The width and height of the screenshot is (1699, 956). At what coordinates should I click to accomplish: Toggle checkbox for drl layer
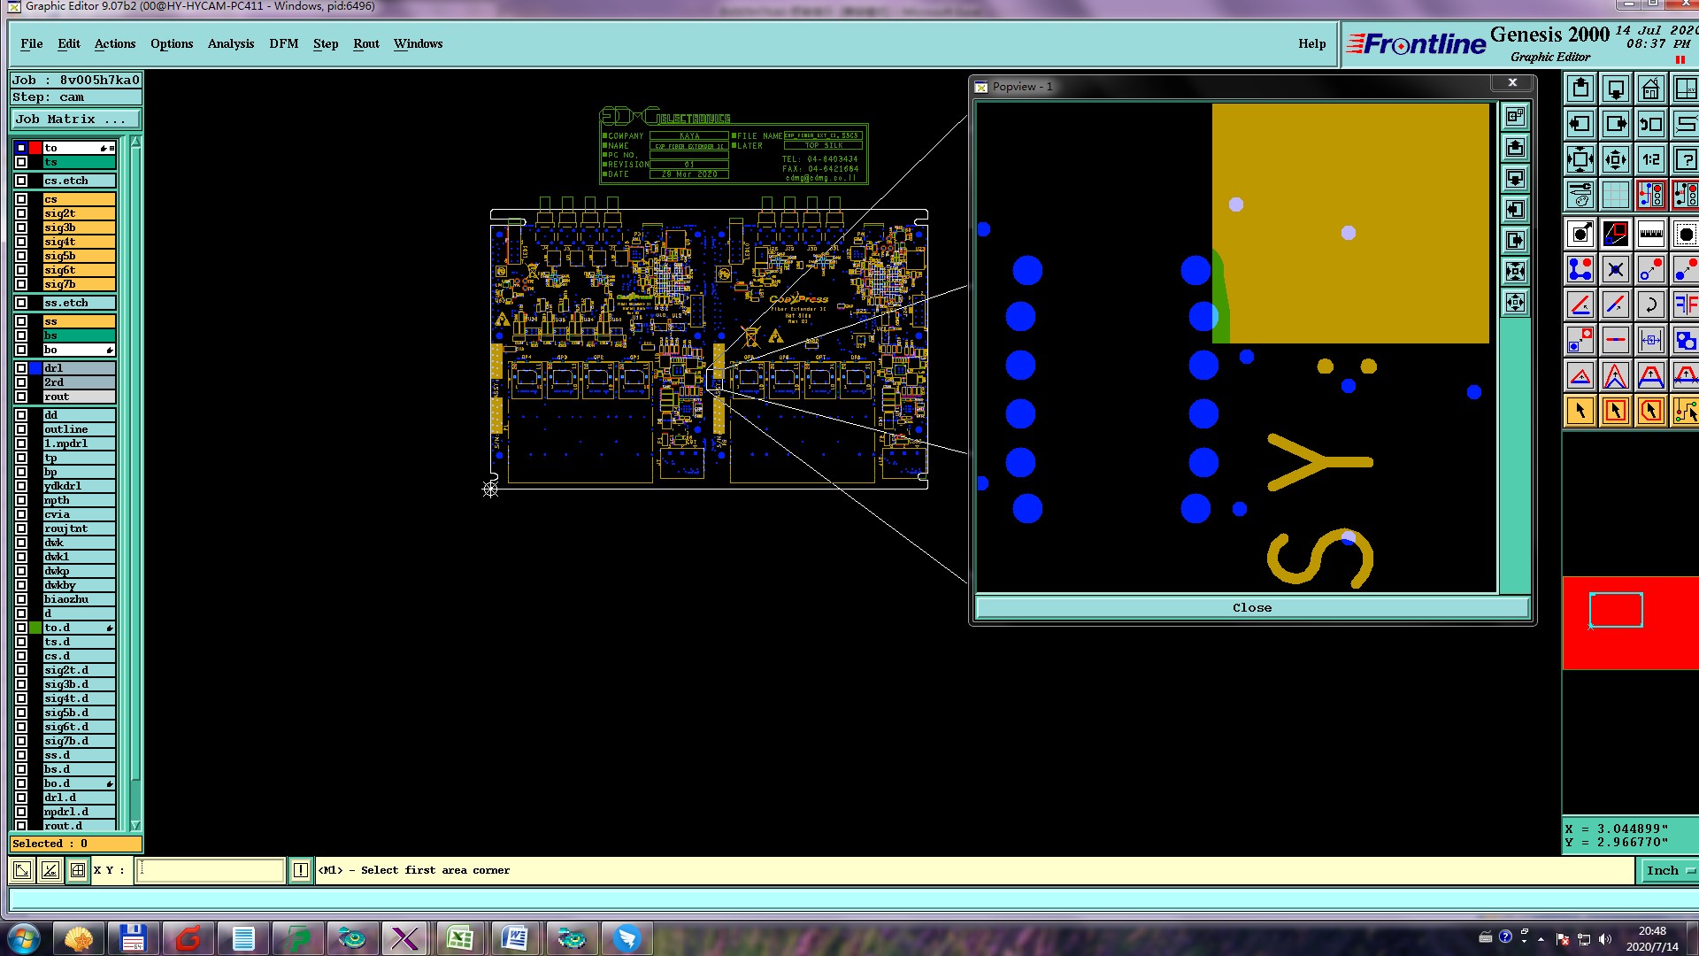[x=21, y=368]
